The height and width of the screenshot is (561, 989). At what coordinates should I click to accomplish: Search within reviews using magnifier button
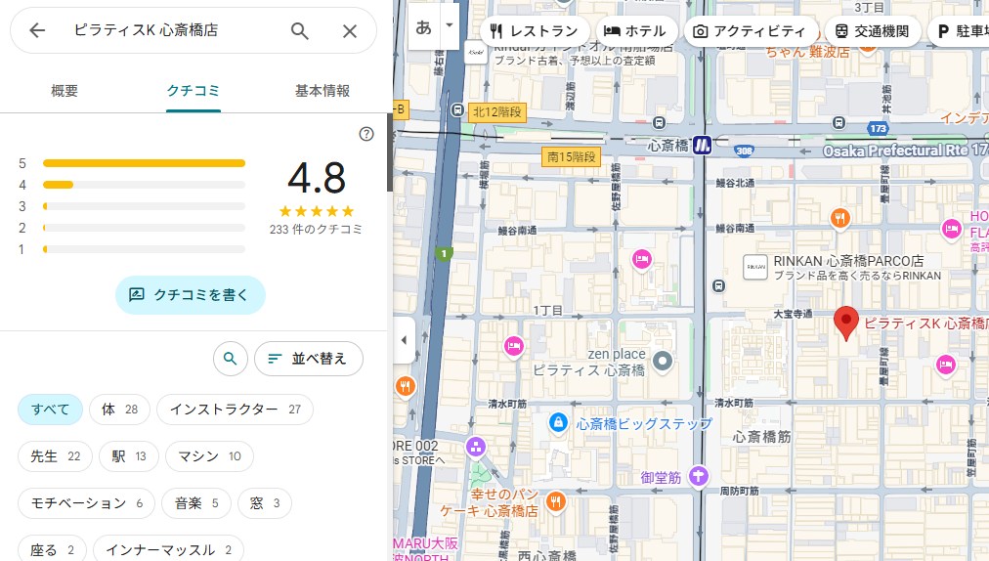230,359
